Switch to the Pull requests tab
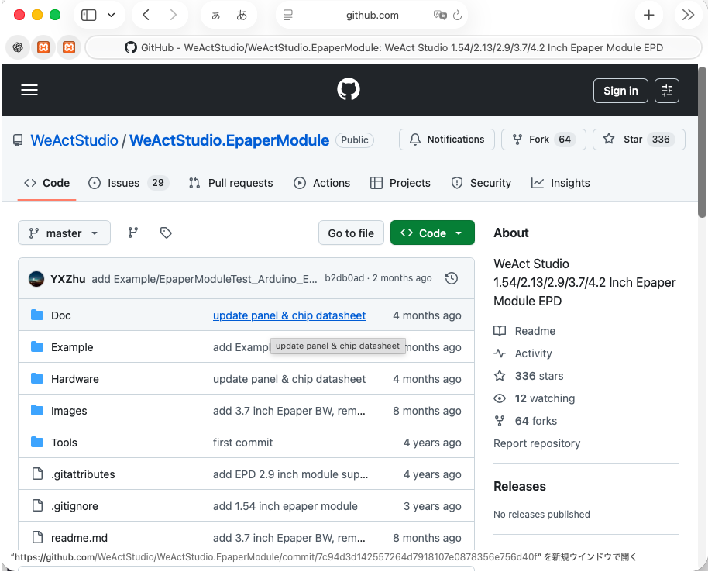Viewport: 715px width, 572px height. (x=231, y=183)
